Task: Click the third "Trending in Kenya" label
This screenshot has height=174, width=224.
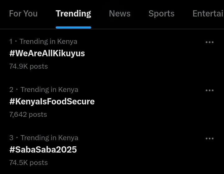Action: coord(49,138)
